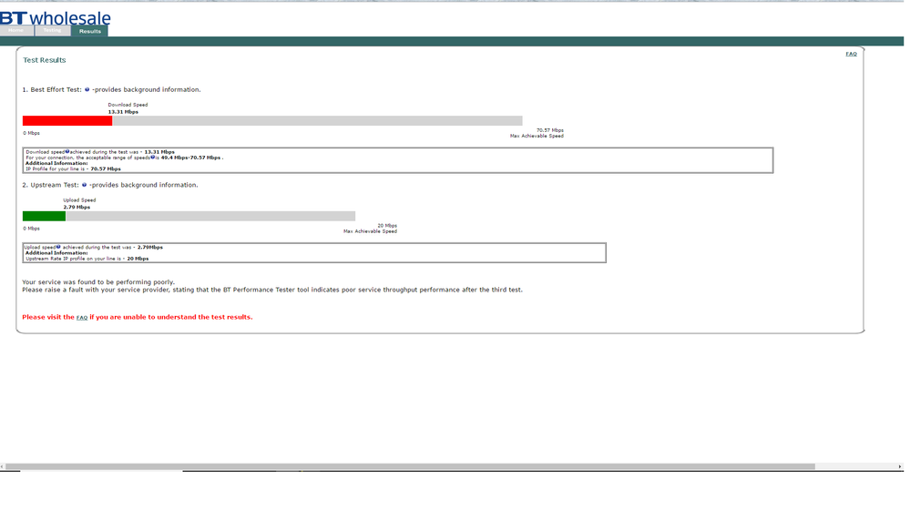Click info icon after 'Download speed' text
The height and width of the screenshot is (510, 910).
[x=67, y=151]
